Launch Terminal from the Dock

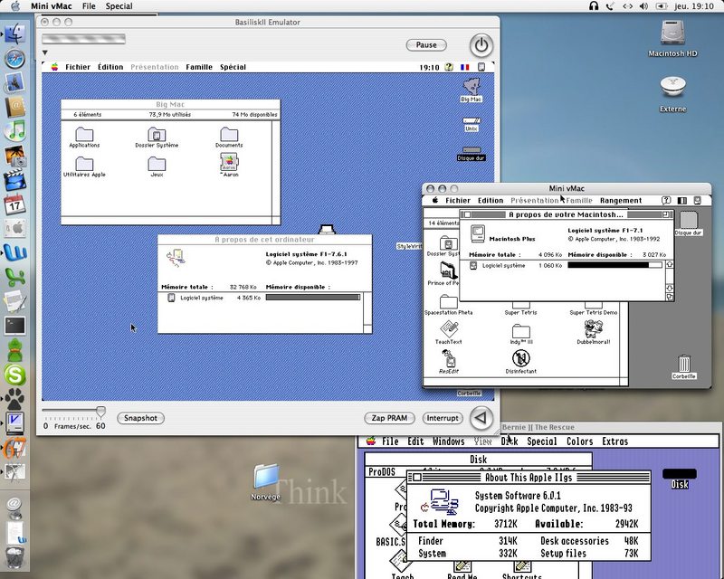point(14,326)
